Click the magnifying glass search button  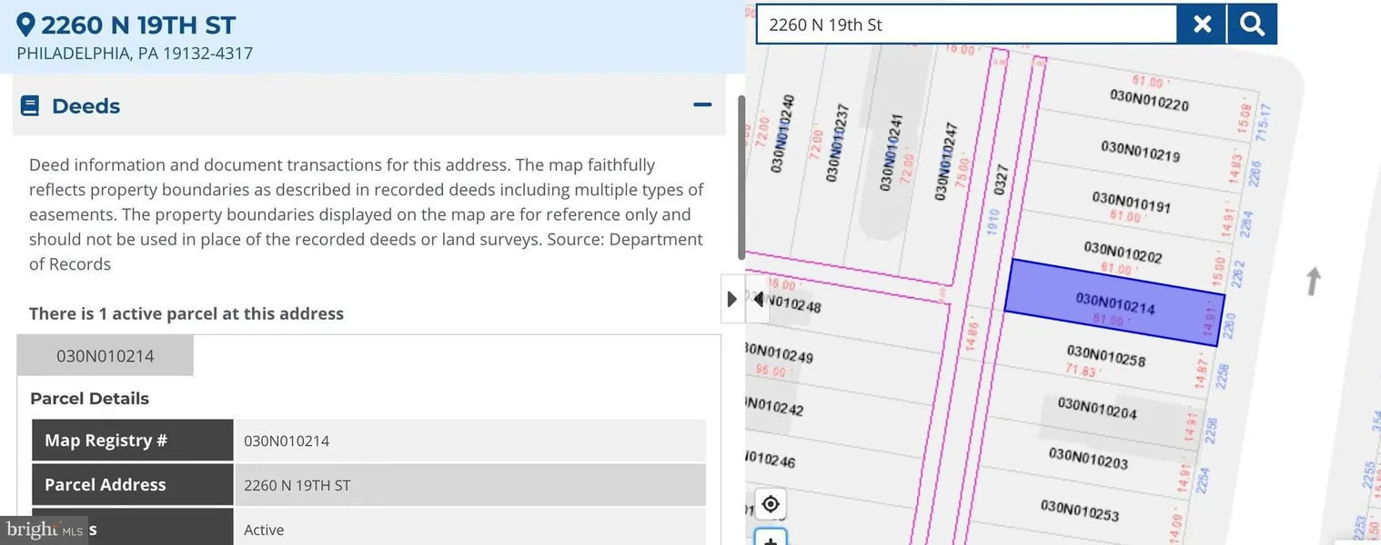pos(1252,25)
